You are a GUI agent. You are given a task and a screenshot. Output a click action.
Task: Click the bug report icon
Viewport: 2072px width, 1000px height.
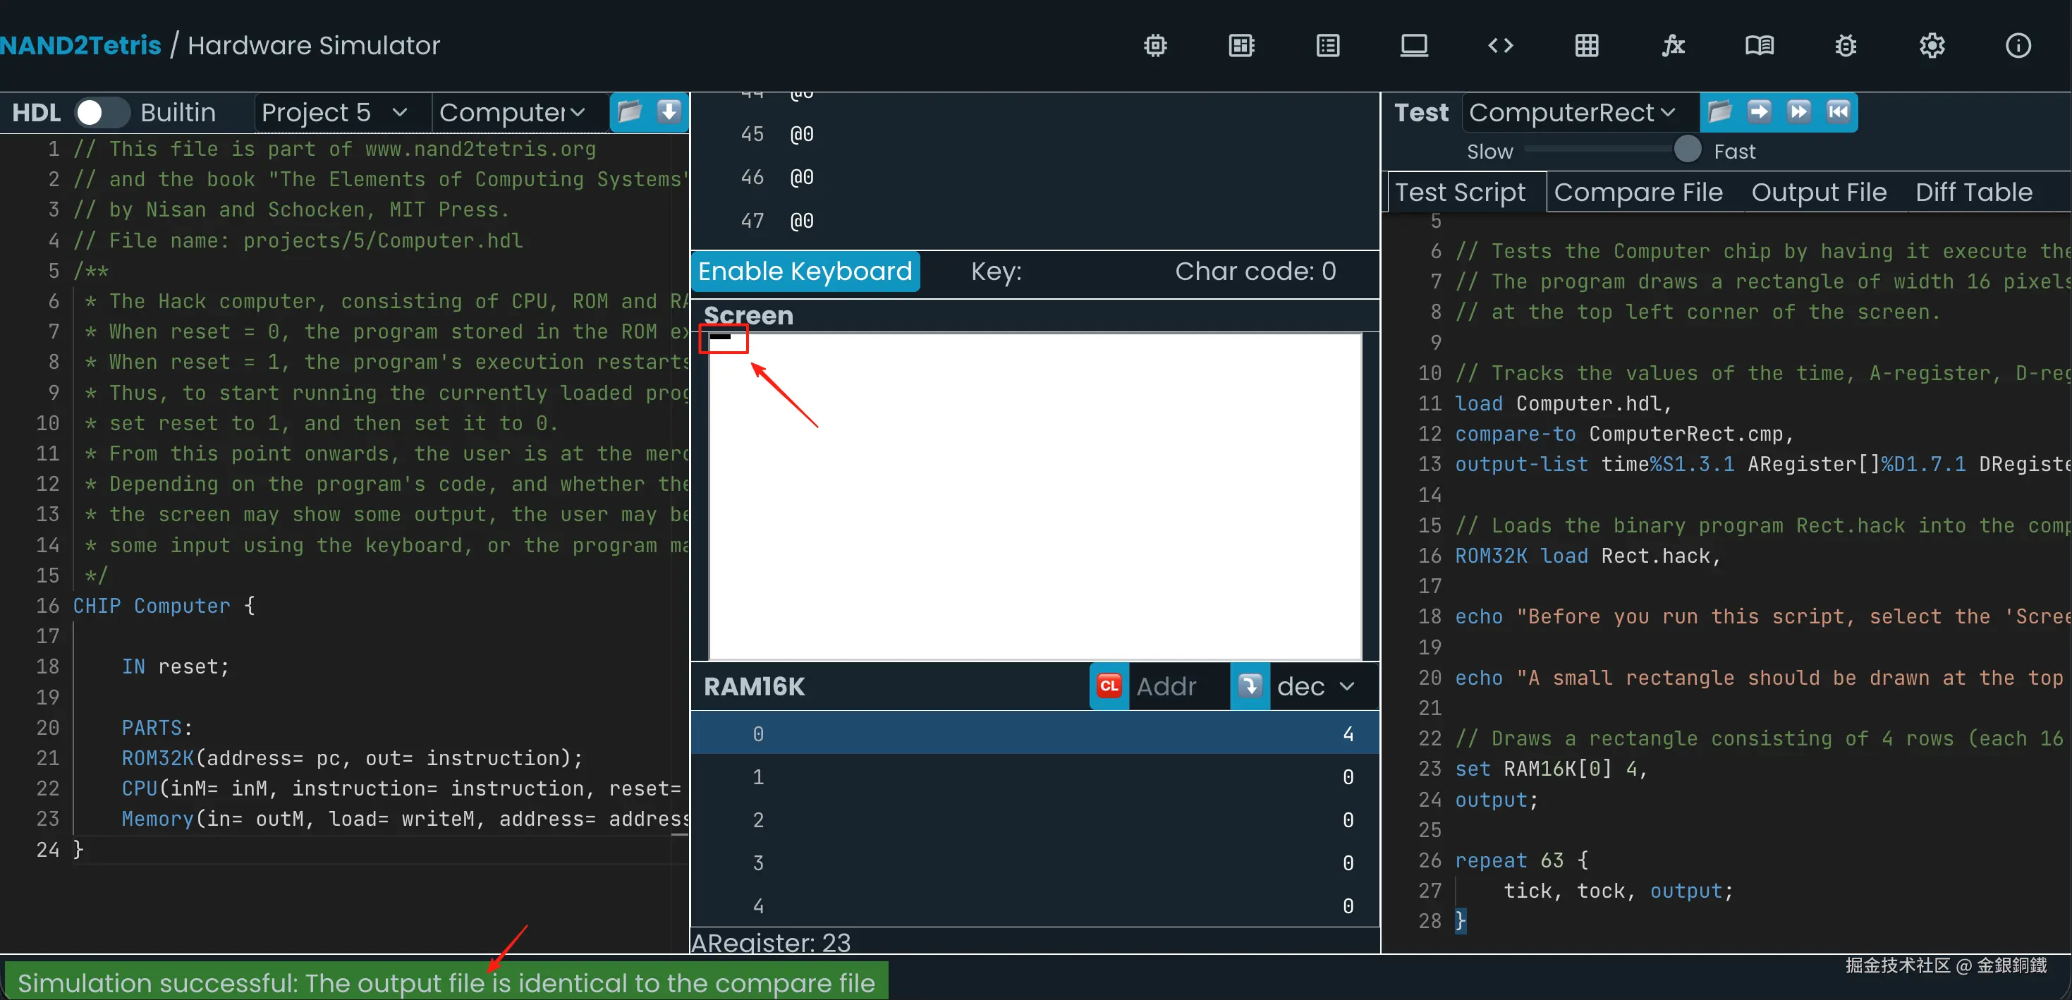coord(1845,46)
